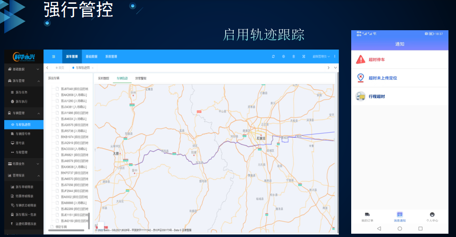Check vehicle 晋JU1280 checkbox

tap(57, 101)
